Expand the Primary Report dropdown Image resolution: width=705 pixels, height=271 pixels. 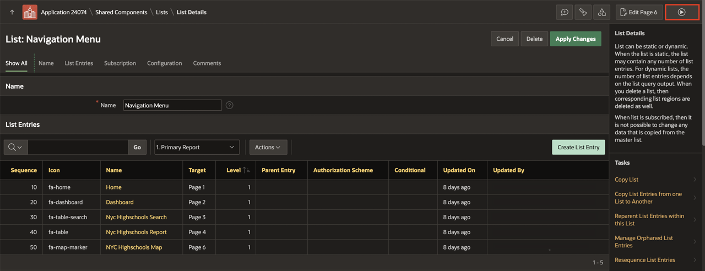197,147
